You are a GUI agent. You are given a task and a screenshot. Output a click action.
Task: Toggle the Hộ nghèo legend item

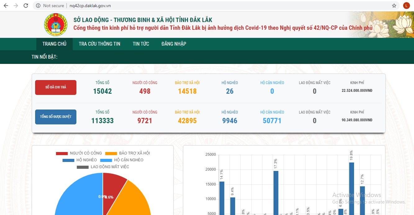(x=80, y=160)
